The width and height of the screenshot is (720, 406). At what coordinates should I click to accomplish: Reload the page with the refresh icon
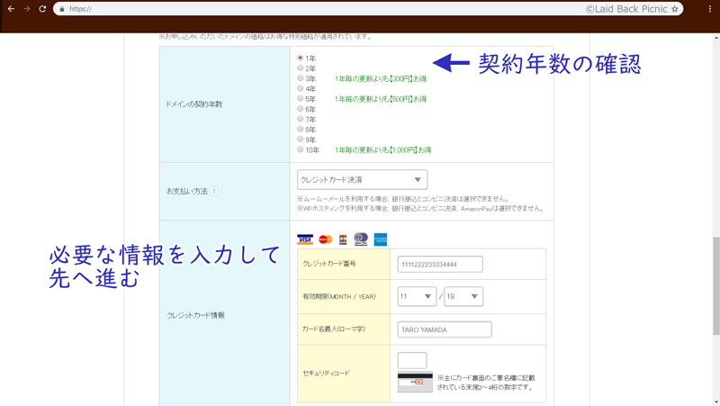click(42, 9)
